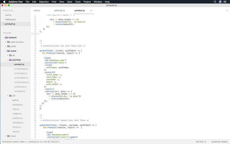The image size is (230, 144).
Task: Click Line 32, Column 1 status text
Action: [x=52, y=142]
